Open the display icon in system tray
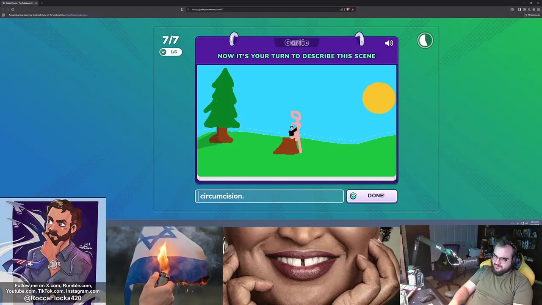The image size is (542, 305). tap(523, 223)
